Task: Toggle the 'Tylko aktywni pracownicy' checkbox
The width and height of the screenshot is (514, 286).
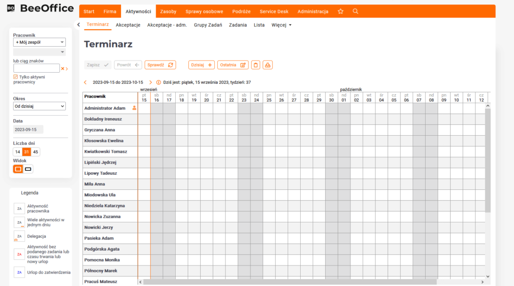Action: tap(16, 77)
